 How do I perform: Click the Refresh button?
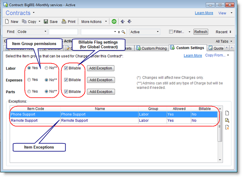click(201, 31)
